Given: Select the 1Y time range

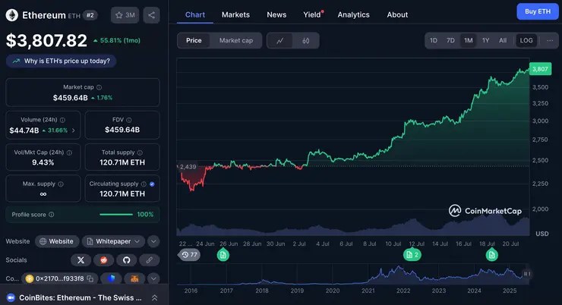Looking at the screenshot, I should click(x=485, y=40).
